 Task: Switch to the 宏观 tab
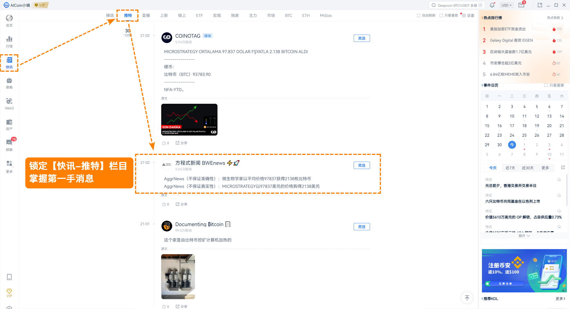click(217, 15)
